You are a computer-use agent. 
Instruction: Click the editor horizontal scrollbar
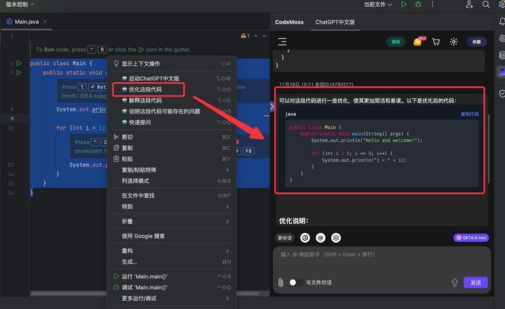pos(145,293)
